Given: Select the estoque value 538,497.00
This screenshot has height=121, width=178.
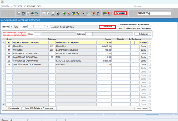Looking at the screenshot, I should (104, 46).
